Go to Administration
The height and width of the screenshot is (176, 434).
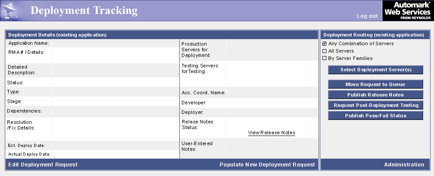click(x=404, y=165)
